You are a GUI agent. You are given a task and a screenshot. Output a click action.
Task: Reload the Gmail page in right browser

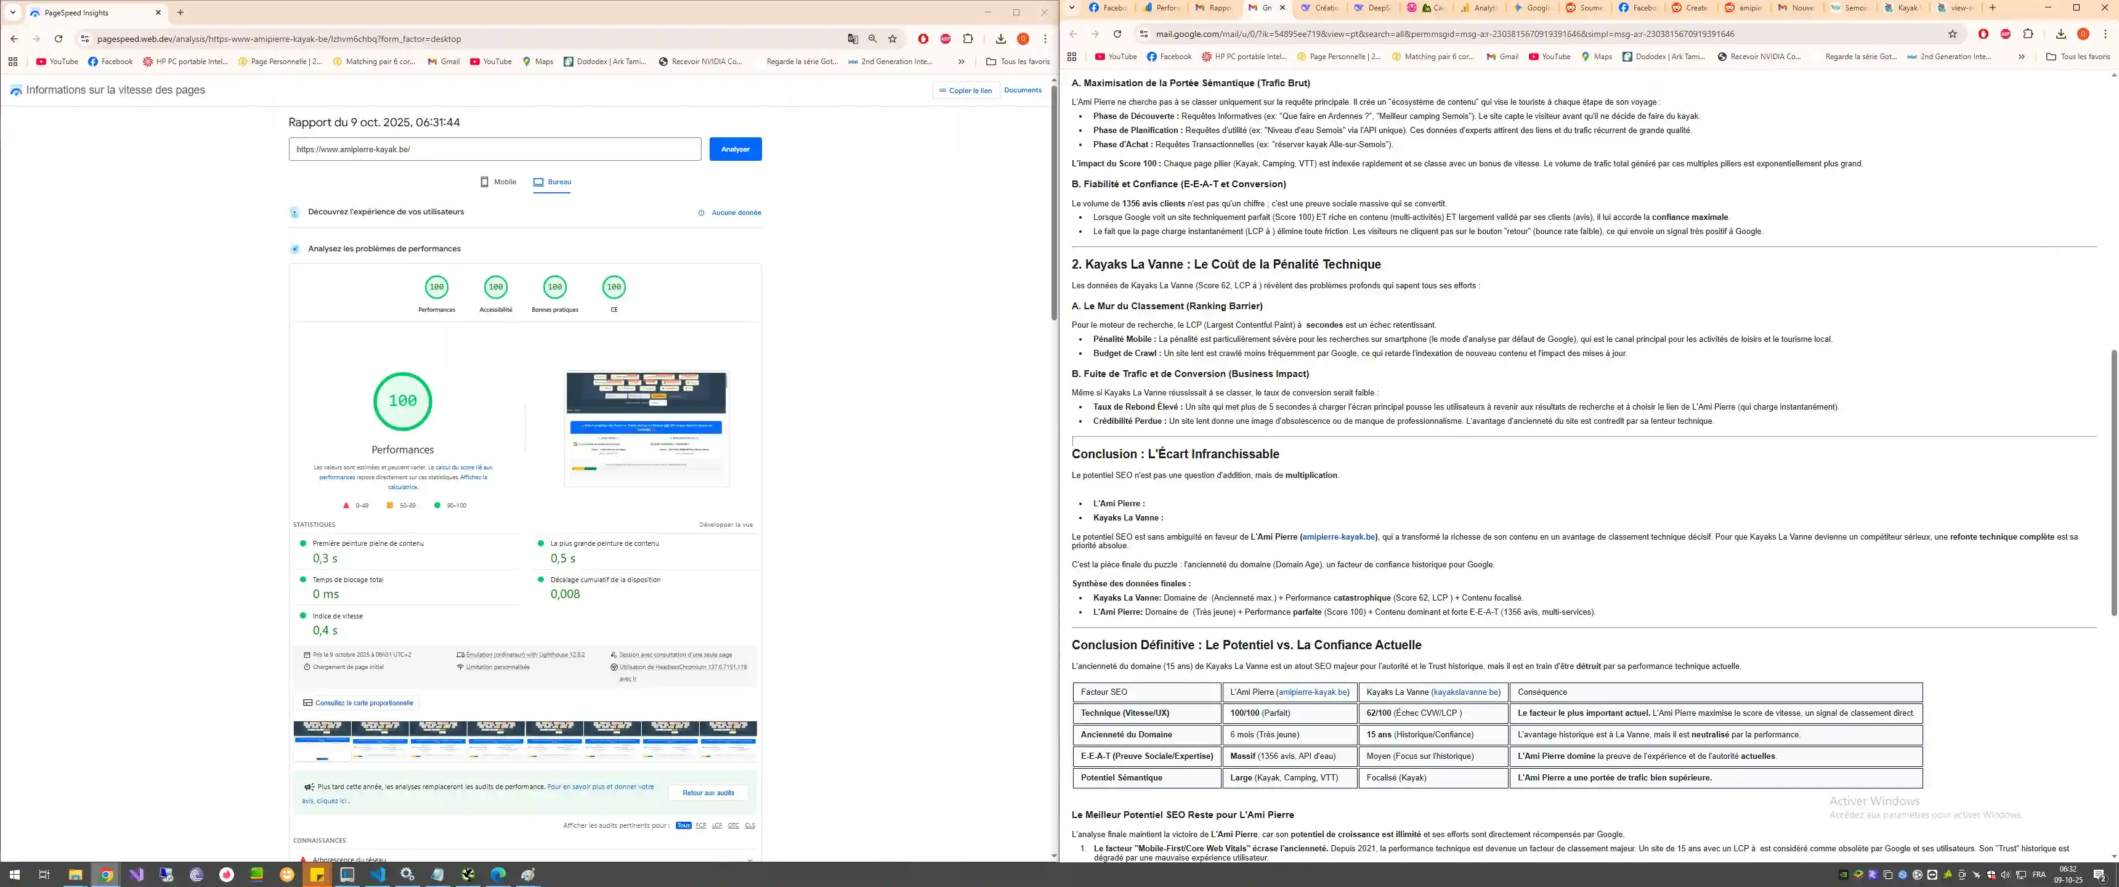[1117, 34]
